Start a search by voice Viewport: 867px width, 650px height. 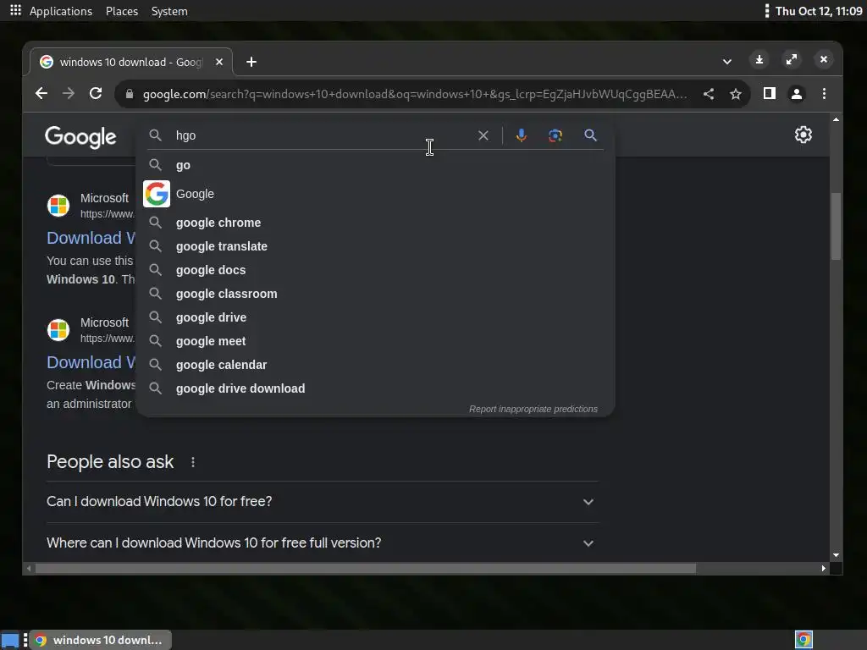pyautogui.click(x=521, y=135)
